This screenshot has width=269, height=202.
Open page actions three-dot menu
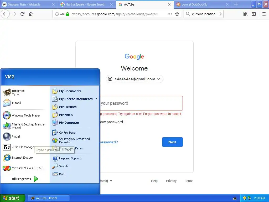(x=169, y=14)
